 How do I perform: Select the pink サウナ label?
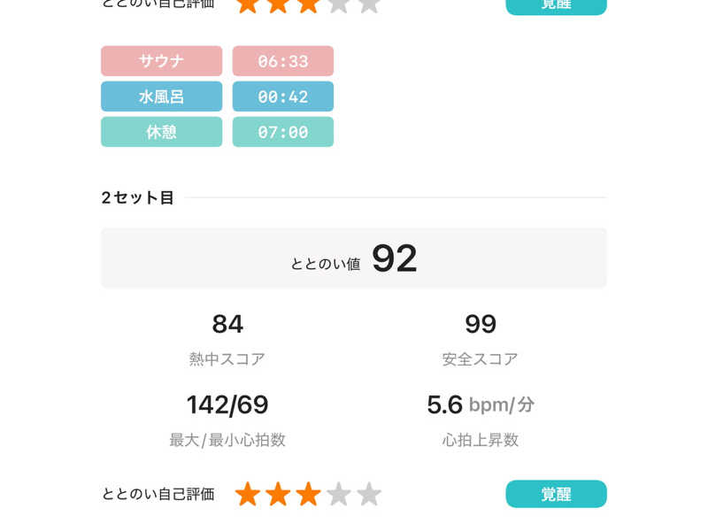pyautogui.click(x=161, y=61)
